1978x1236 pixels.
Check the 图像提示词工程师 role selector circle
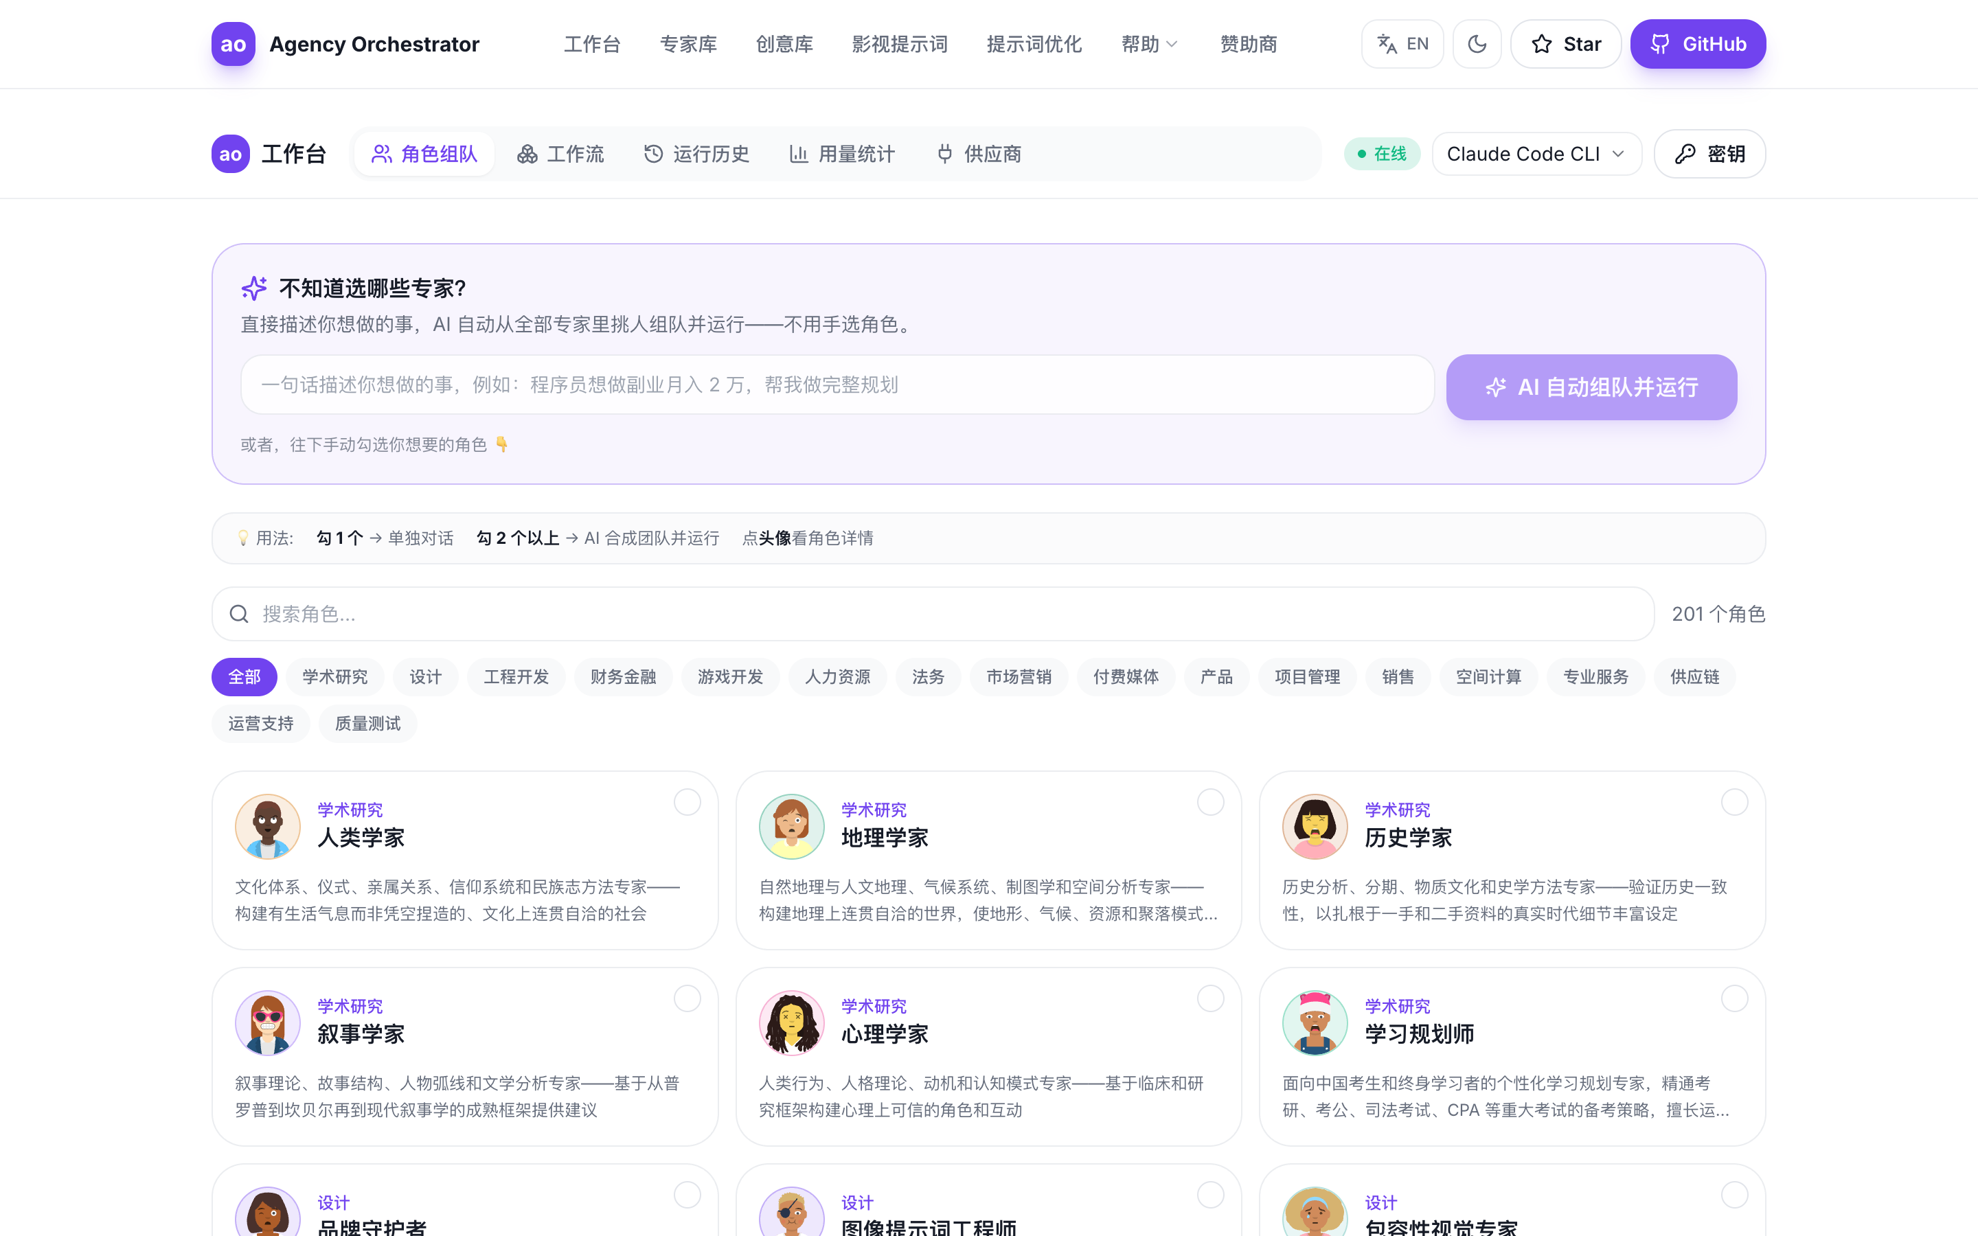point(1211,1195)
